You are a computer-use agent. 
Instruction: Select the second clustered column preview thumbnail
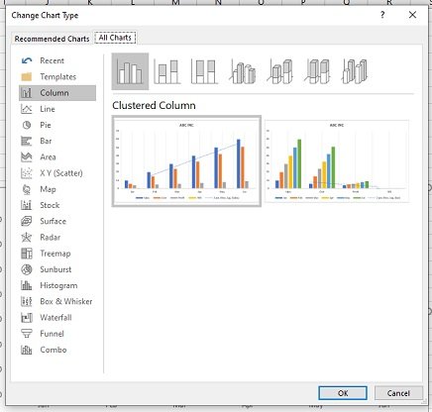click(337, 161)
